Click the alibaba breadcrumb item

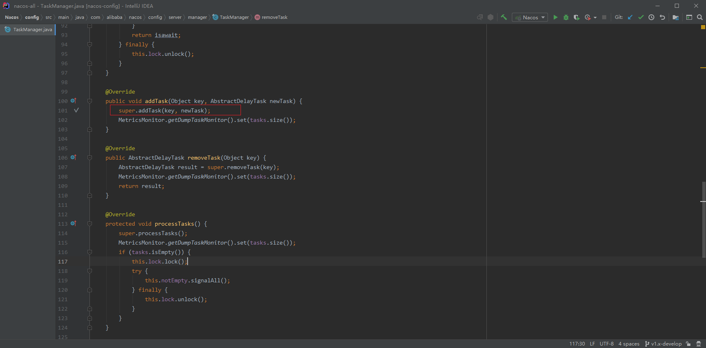(x=115, y=17)
